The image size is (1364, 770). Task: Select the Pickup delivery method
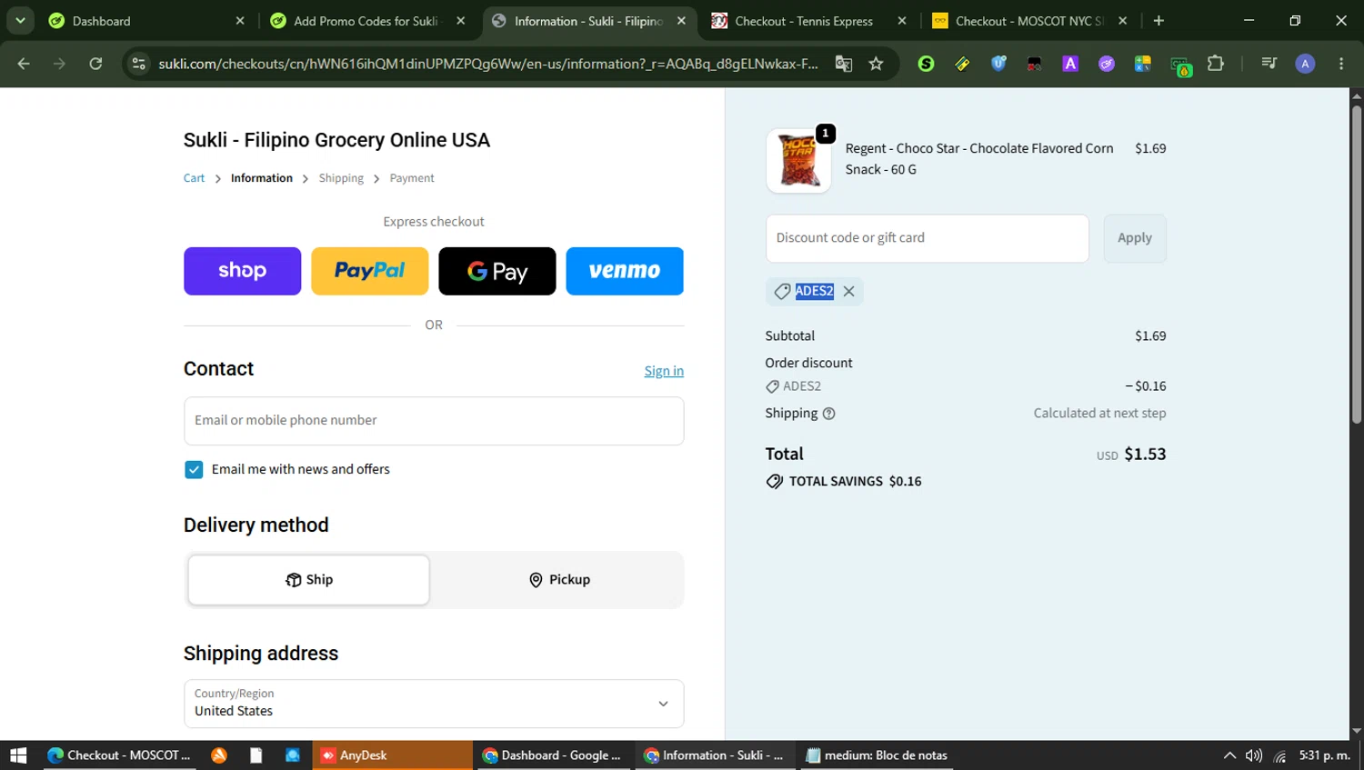coord(559,580)
